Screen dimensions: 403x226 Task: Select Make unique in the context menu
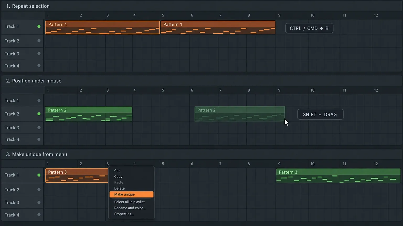[131, 194]
